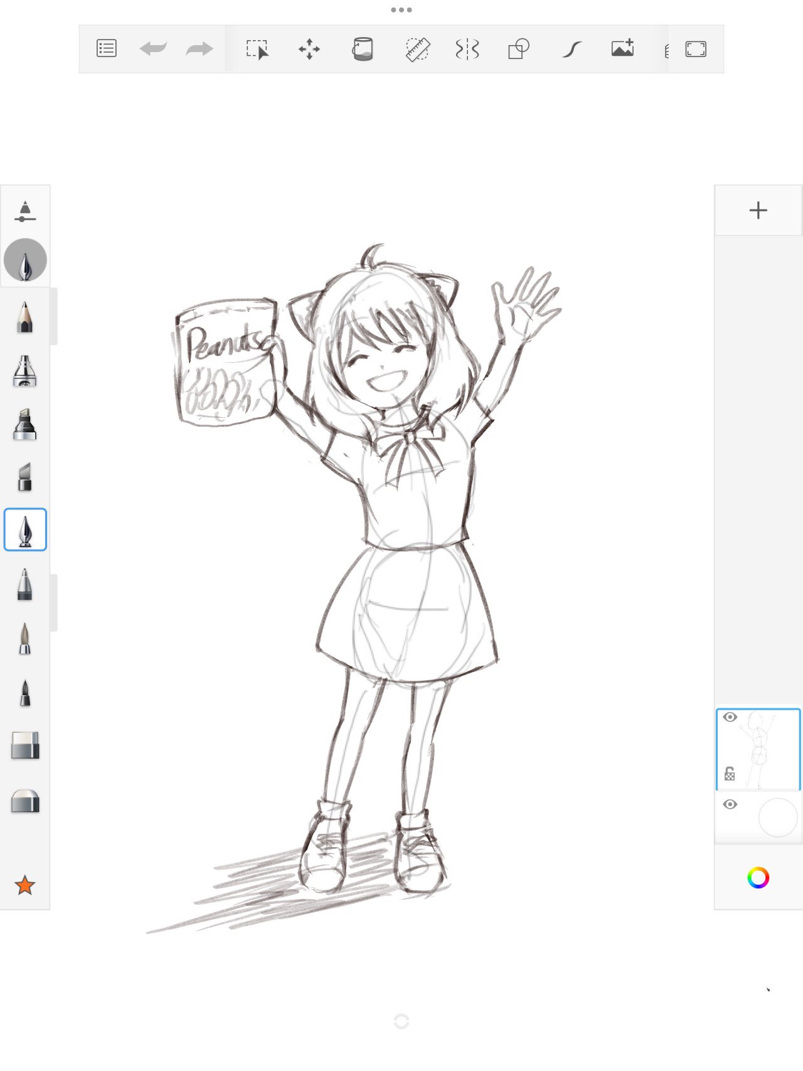Open the Brush Library star

click(x=25, y=885)
